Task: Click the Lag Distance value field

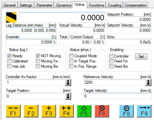Action: click(x=31, y=30)
